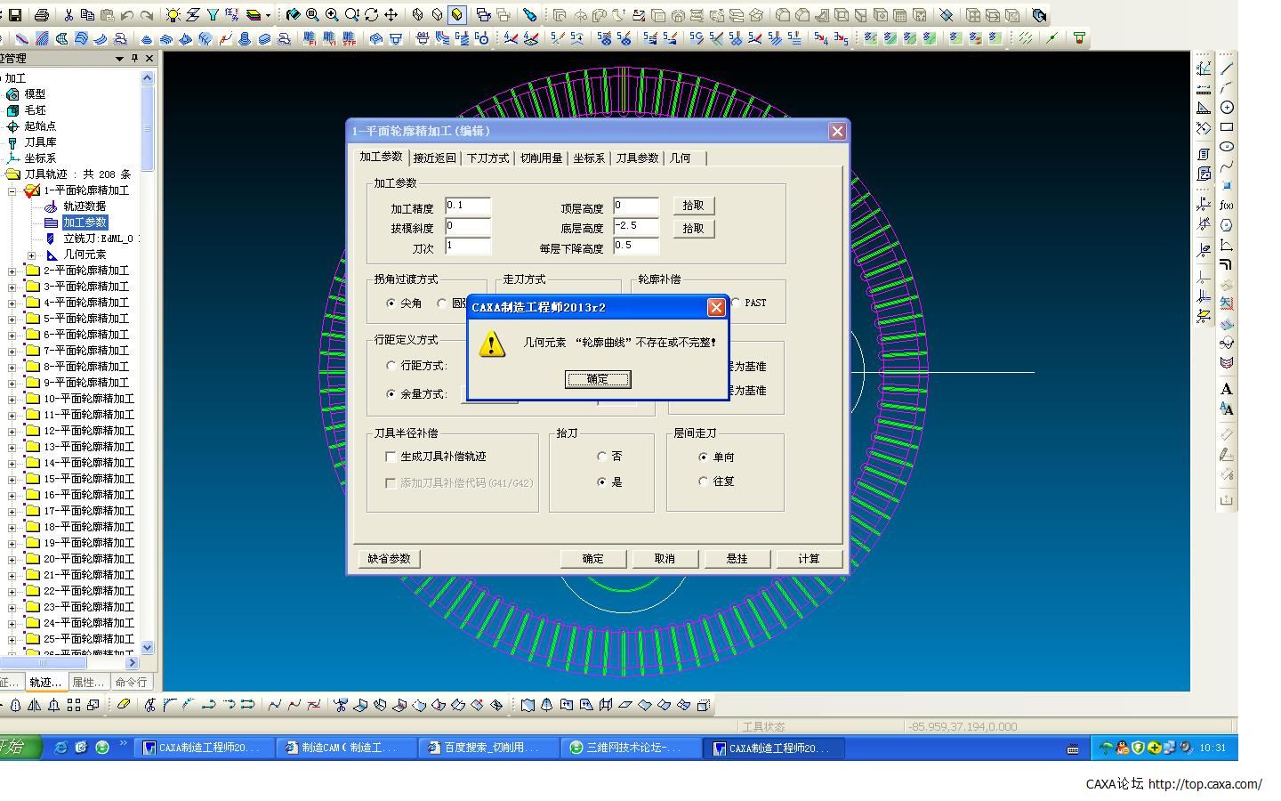This screenshot has height=801, width=1281.
Task: Click the Cut scissors icon
Action: click(68, 15)
